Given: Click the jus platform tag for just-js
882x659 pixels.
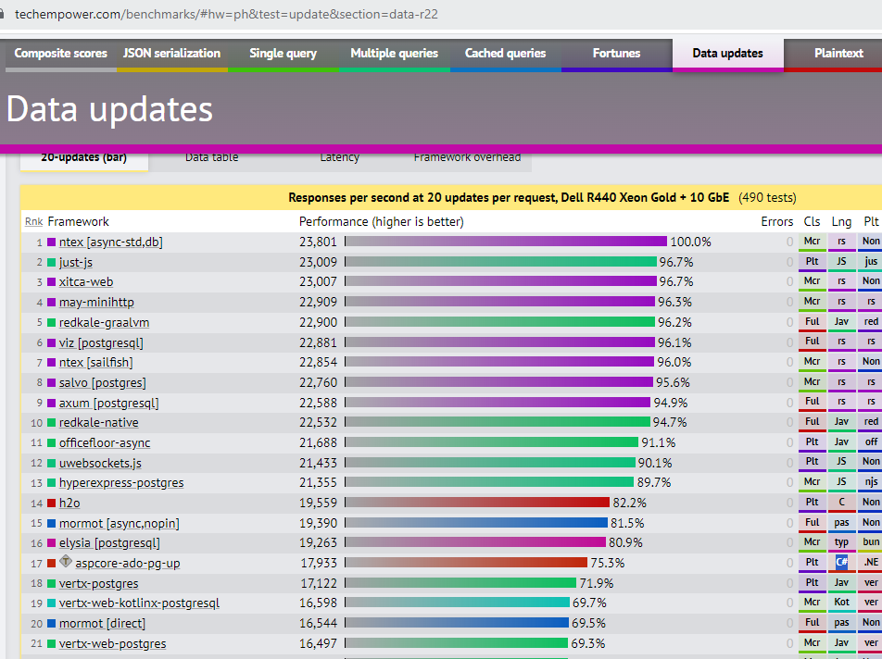Looking at the screenshot, I should pyautogui.click(x=871, y=262).
